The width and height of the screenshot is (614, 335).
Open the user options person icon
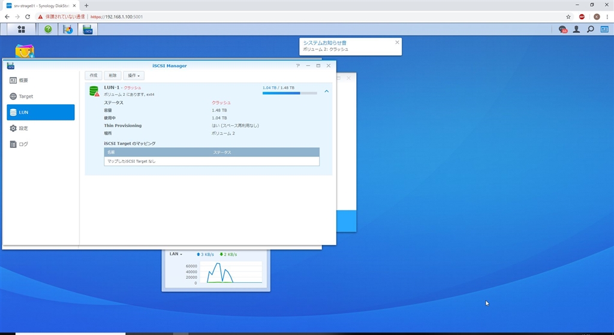(576, 29)
